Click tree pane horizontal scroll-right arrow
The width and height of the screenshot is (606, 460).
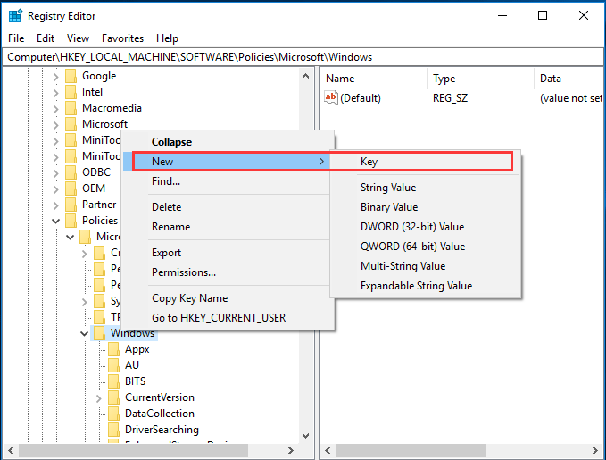291,451
